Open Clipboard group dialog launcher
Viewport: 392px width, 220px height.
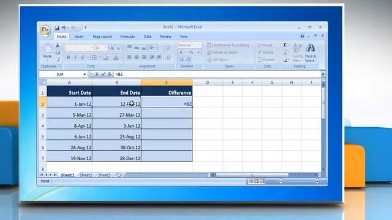60,66
